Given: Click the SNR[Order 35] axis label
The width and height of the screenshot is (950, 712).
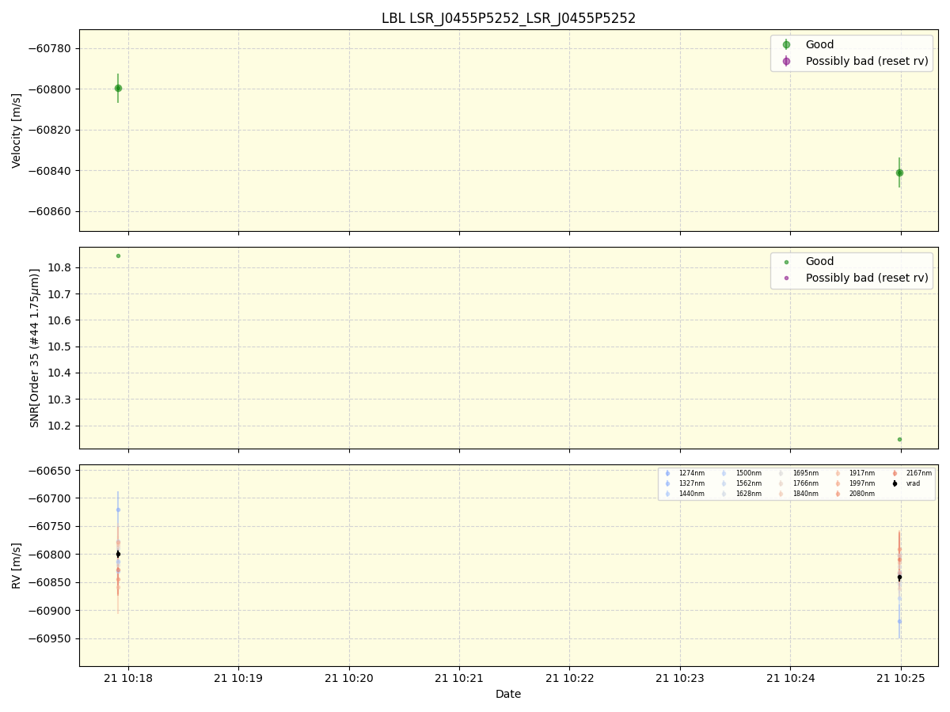Looking at the screenshot, I should pos(34,348).
